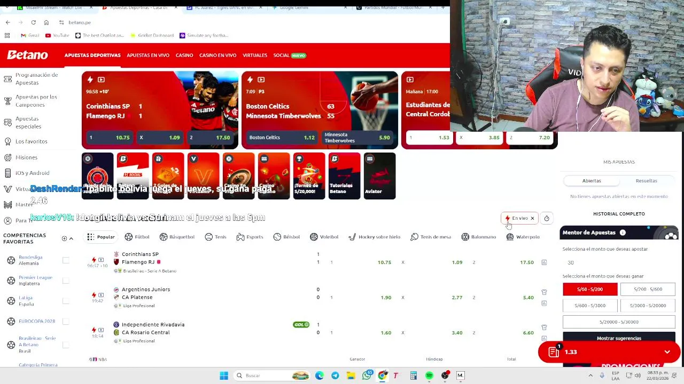
Task: Open Social Nuevo section
Action: pyautogui.click(x=289, y=55)
